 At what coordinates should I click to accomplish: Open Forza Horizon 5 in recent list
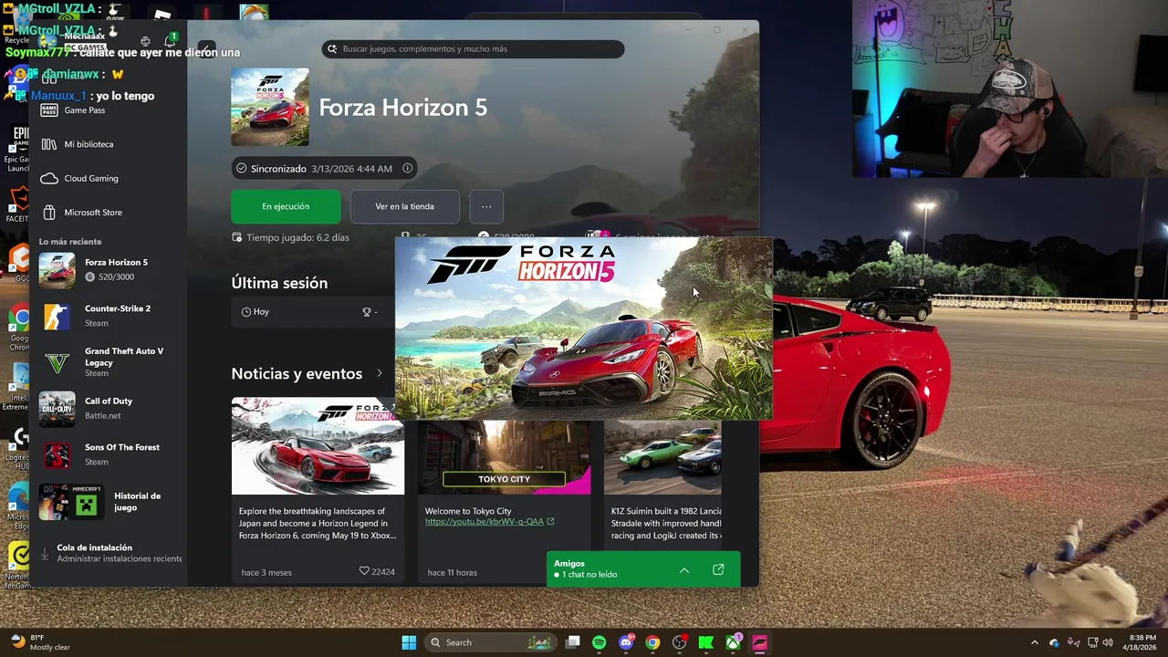click(108, 269)
